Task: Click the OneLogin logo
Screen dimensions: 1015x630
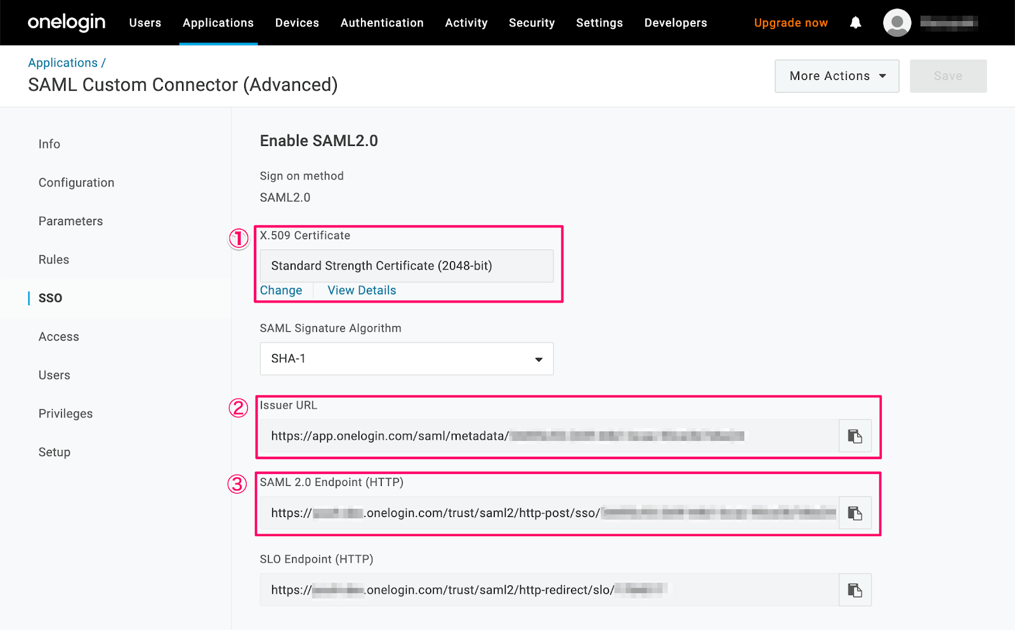Action: 67,22
